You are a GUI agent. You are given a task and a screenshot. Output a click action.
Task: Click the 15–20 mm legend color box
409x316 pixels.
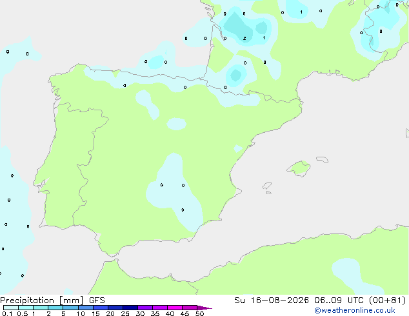[x=101, y=308]
